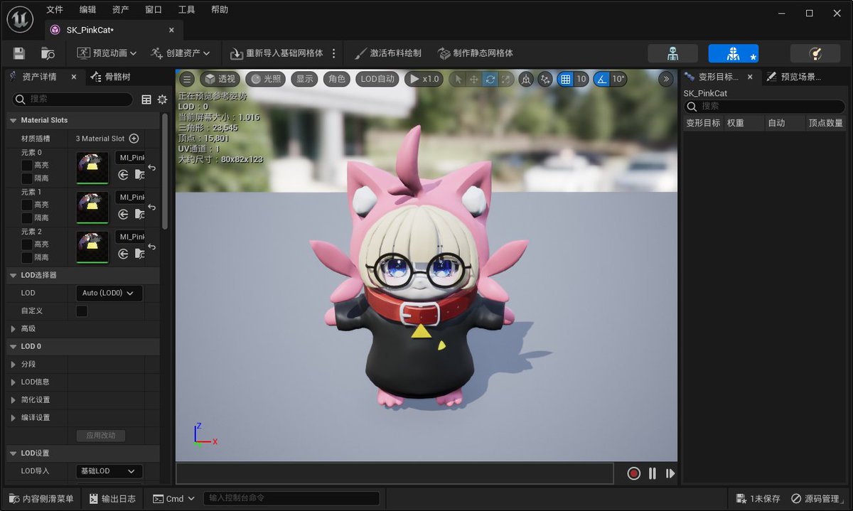
Task: Open the 创建资产 dropdown in toolbar
Action: [x=181, y=53]
